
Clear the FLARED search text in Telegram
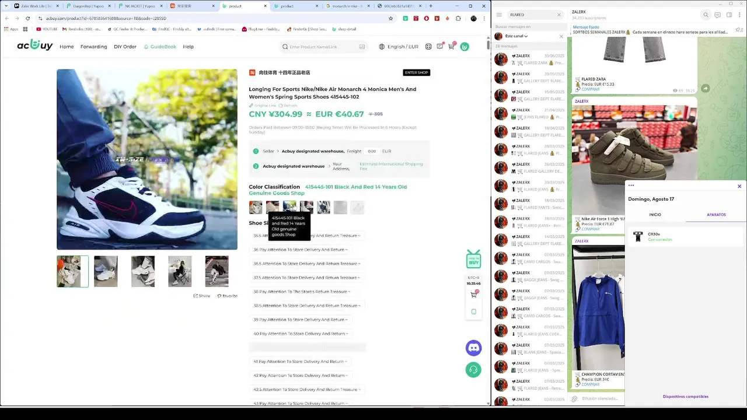(558, 15)
